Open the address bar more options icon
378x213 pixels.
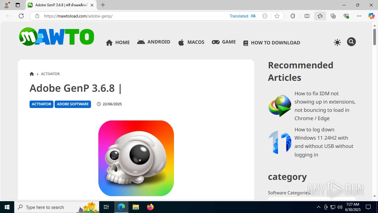(265, 16)
